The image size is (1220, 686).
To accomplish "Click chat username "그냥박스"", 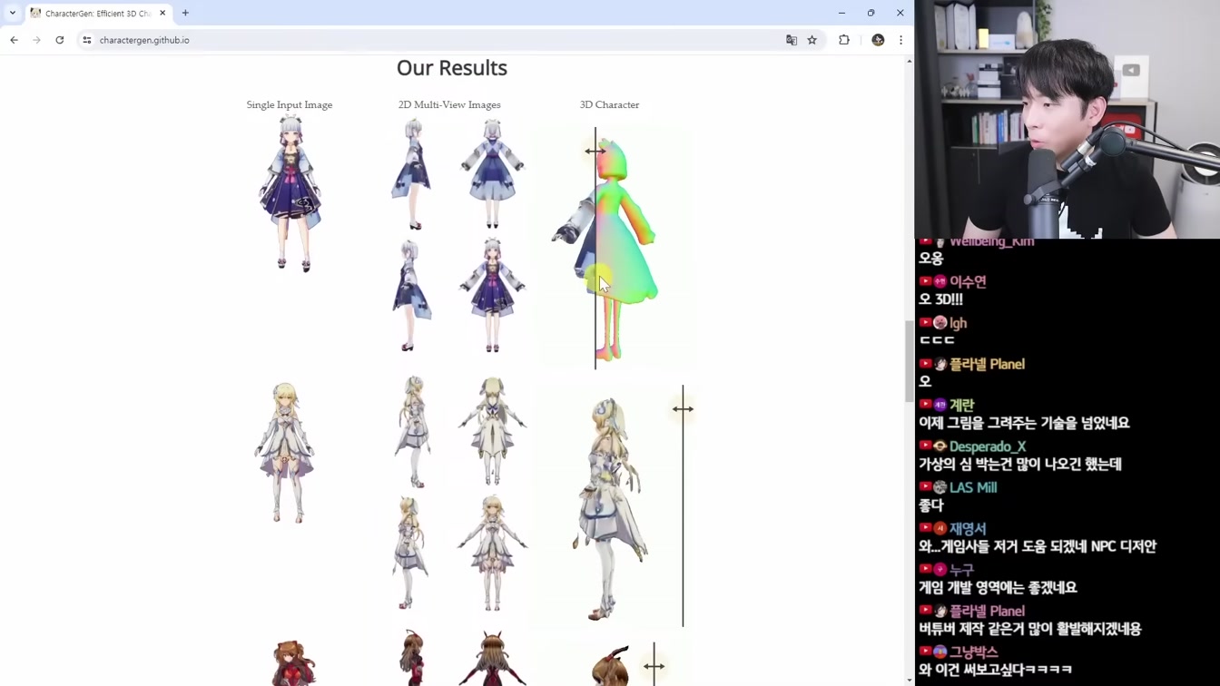I will pos(973,652).
